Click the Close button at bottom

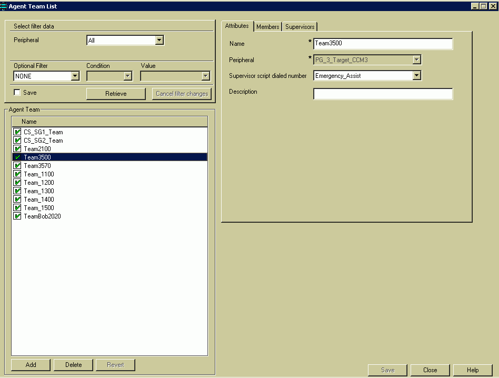pyautogui.click(x=430, y=370)
